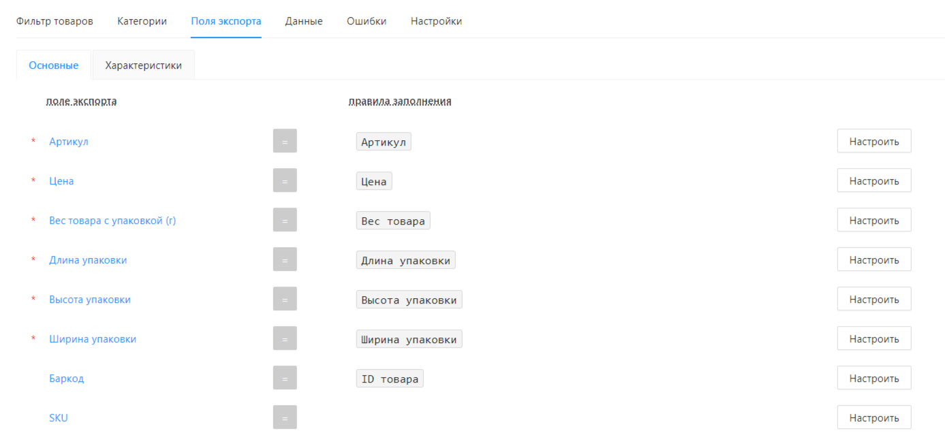Viewport: 945px width, 435px height.
Task: Click the Вес товара с упаковкой (г) link
Action: 112,221
